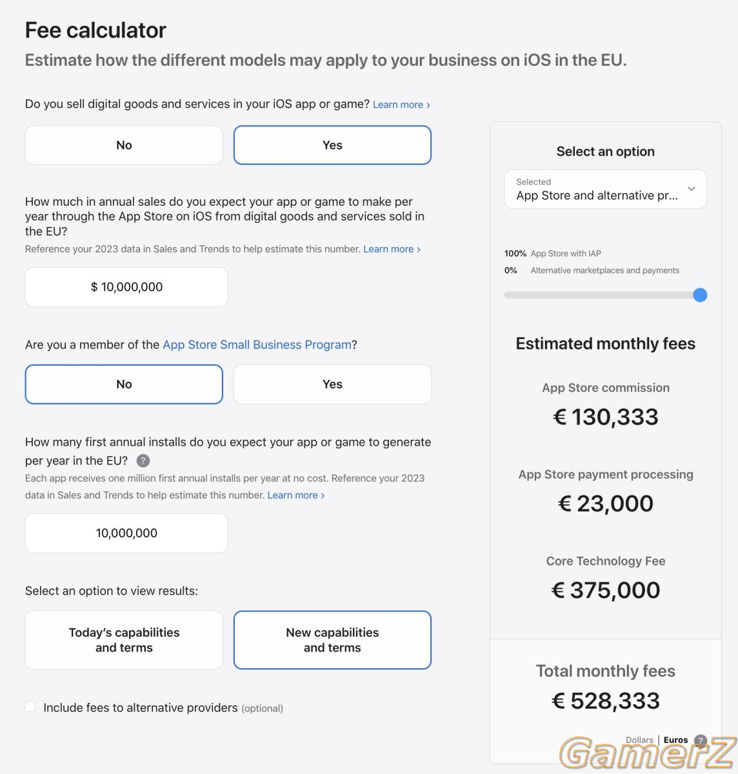This screenshot has height=774, width=738.
Task: Switch to New capabilities and terms
Action: coord(332,640)
